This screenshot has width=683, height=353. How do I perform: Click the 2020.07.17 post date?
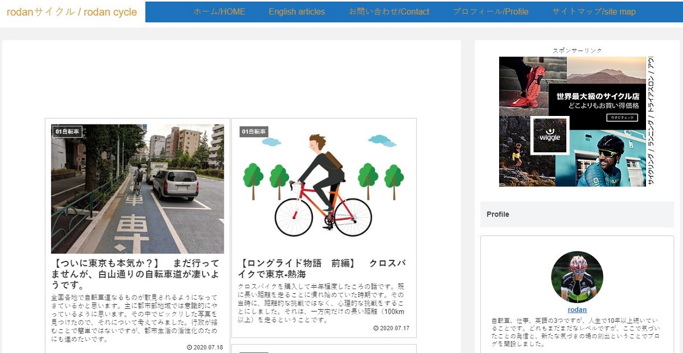coord(394,328)
